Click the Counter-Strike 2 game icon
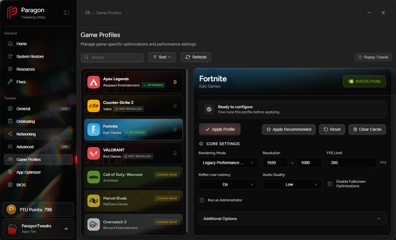The image size is (396, 240). click(94, 106)
